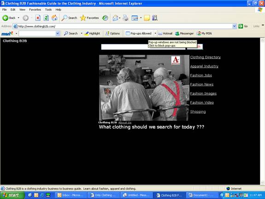Image resolution: width=265 pixels, height=199 pixels.
Task: Switch to Inbox - Microsoft taskbar window
Action: click(71, 195)
